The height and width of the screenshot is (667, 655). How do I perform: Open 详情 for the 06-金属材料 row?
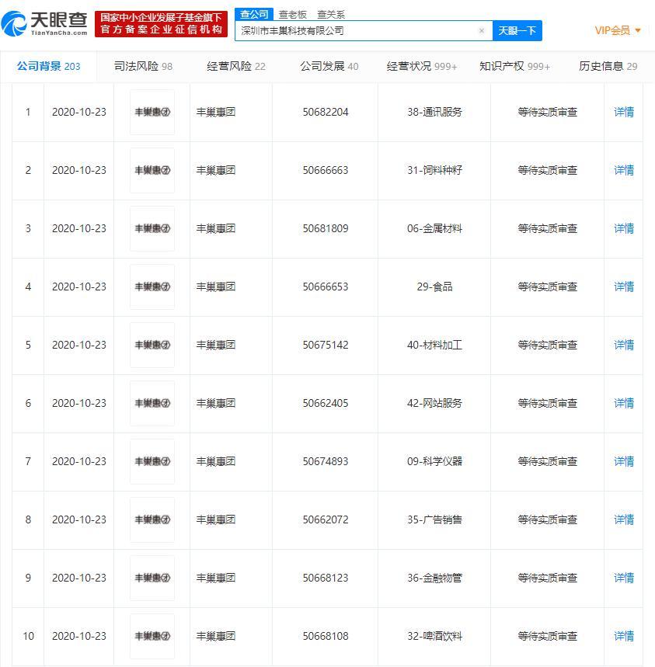tap(624, 228)
